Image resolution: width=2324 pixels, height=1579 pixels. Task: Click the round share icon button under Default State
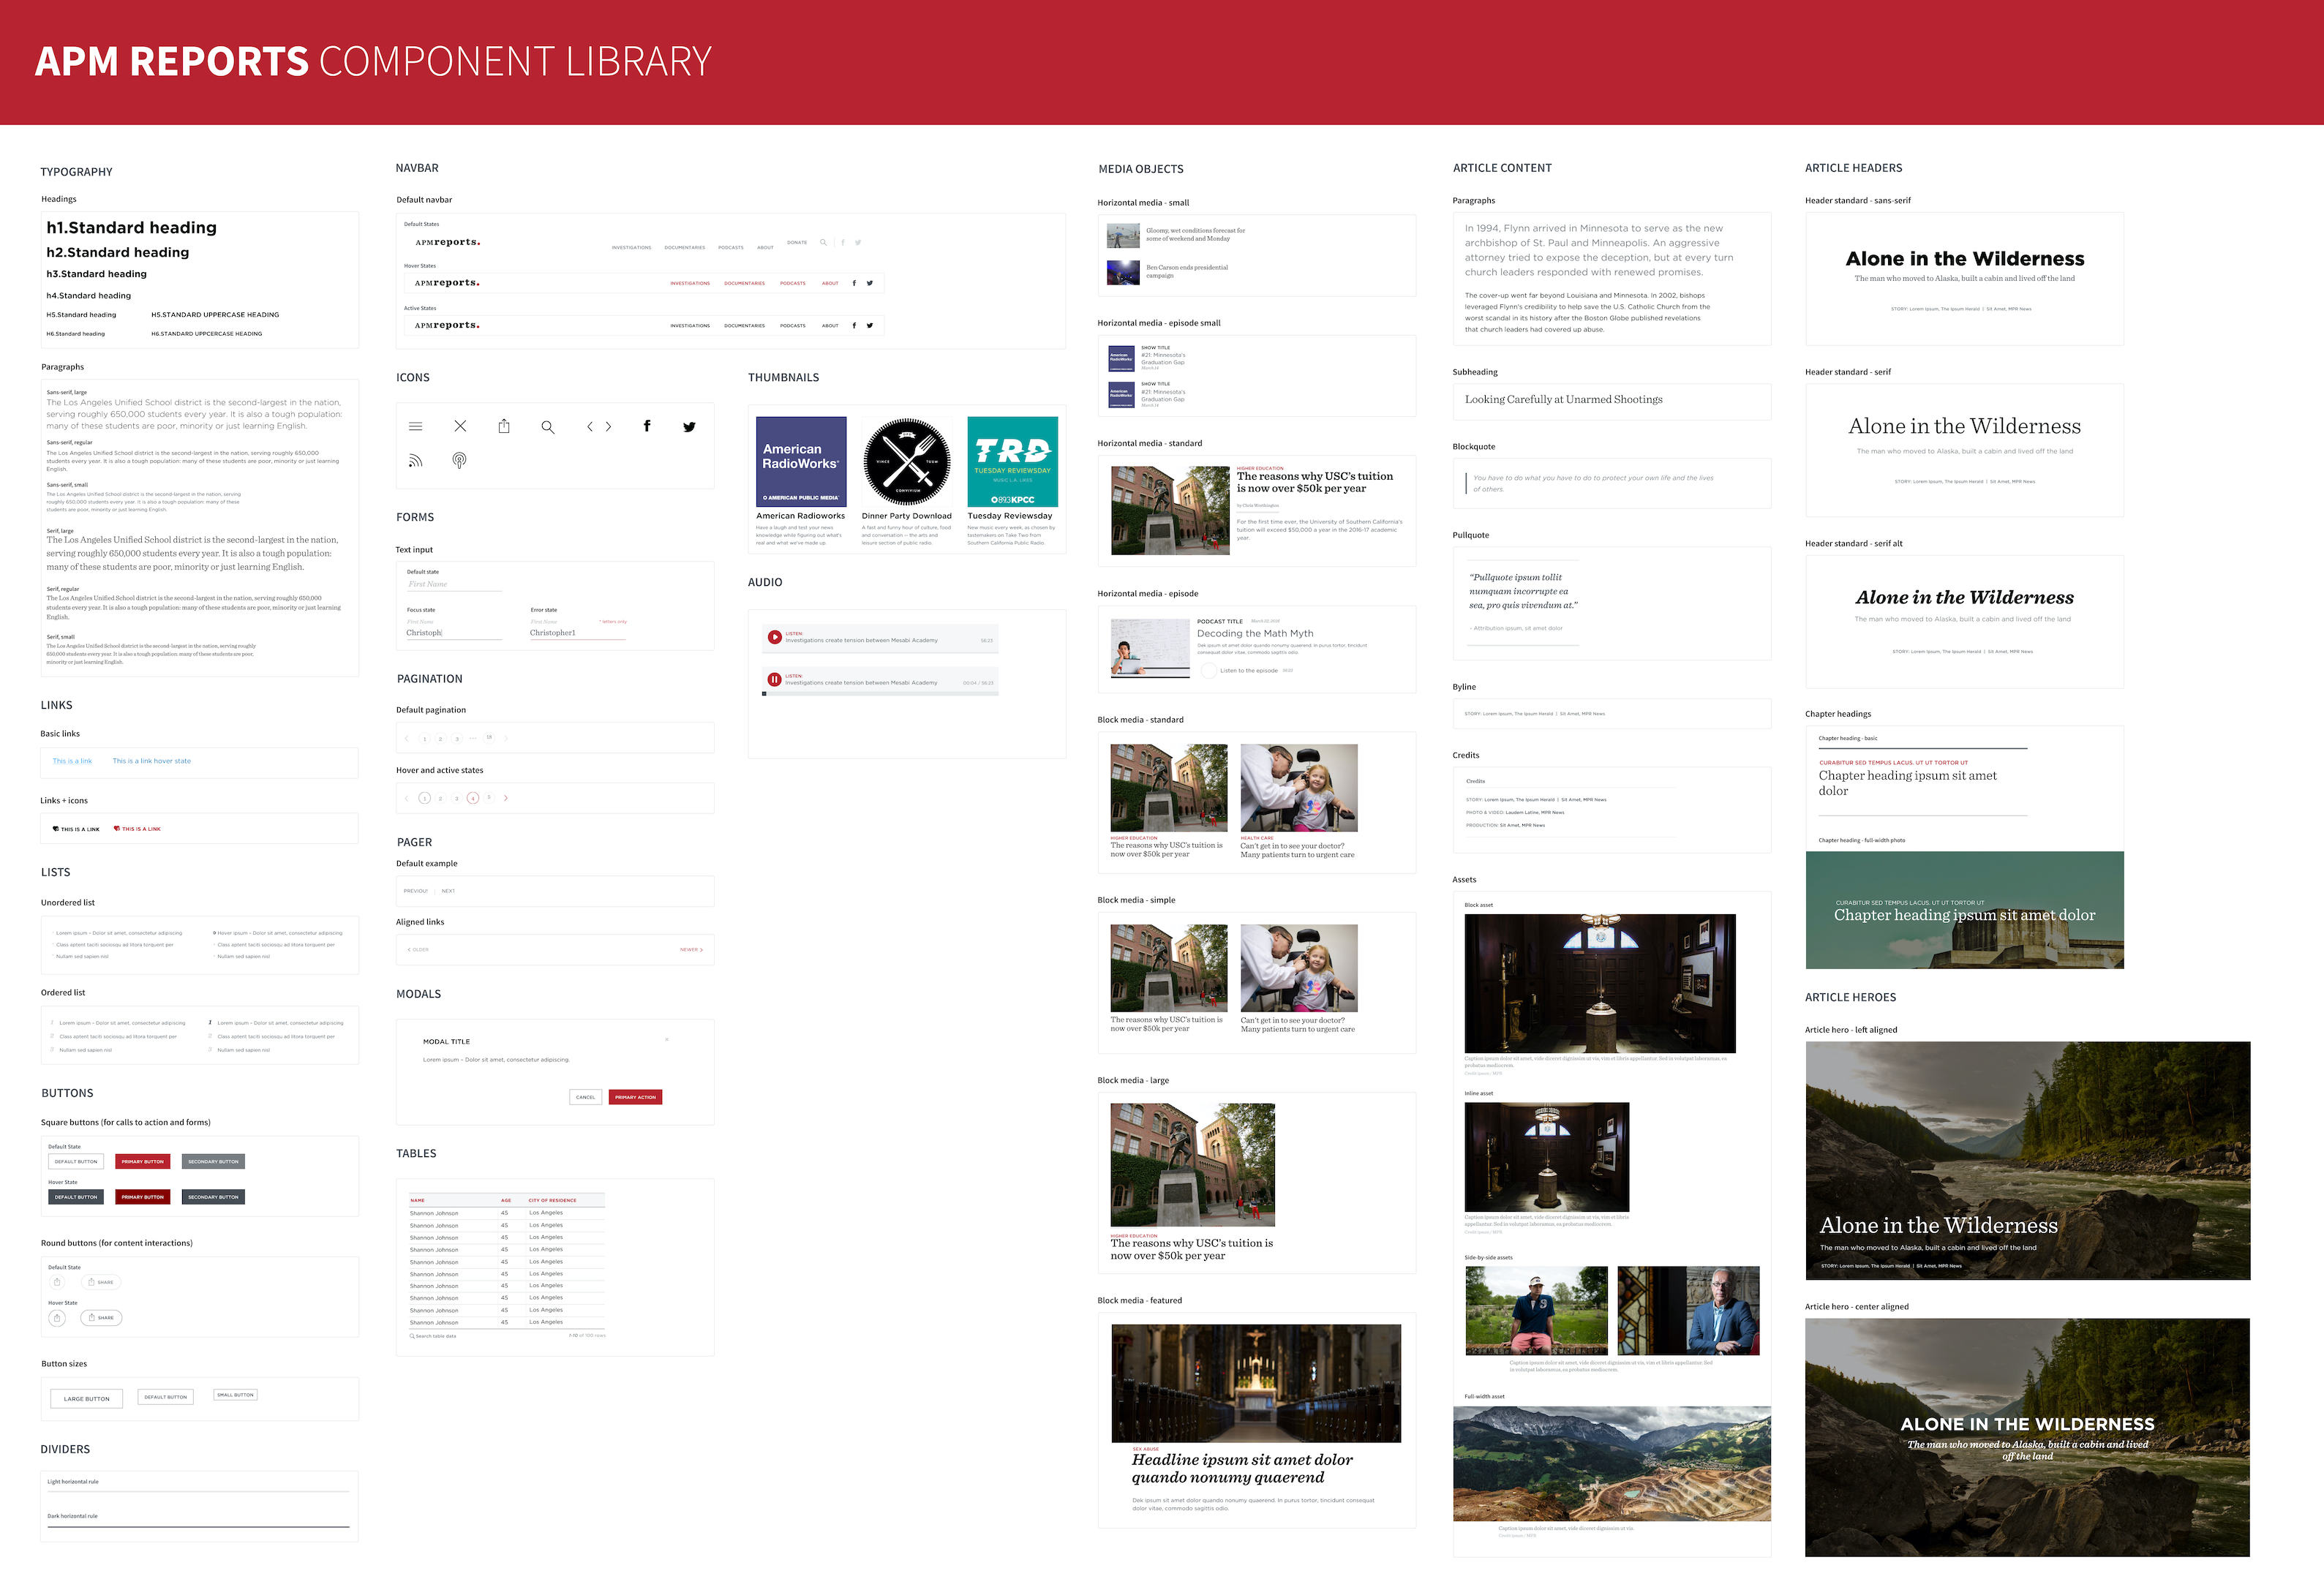pyautogui.click(x=57, y=1282)
